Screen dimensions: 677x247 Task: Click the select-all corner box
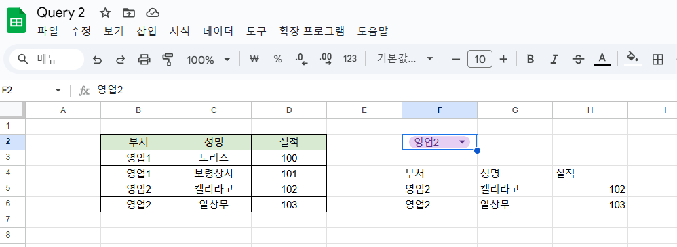(12, 110)
